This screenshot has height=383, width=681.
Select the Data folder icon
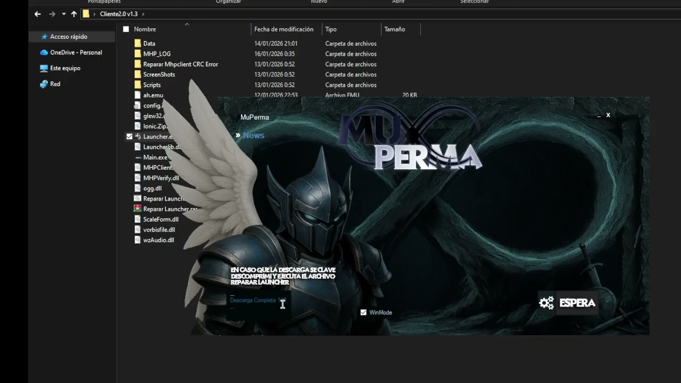point(138,44)
